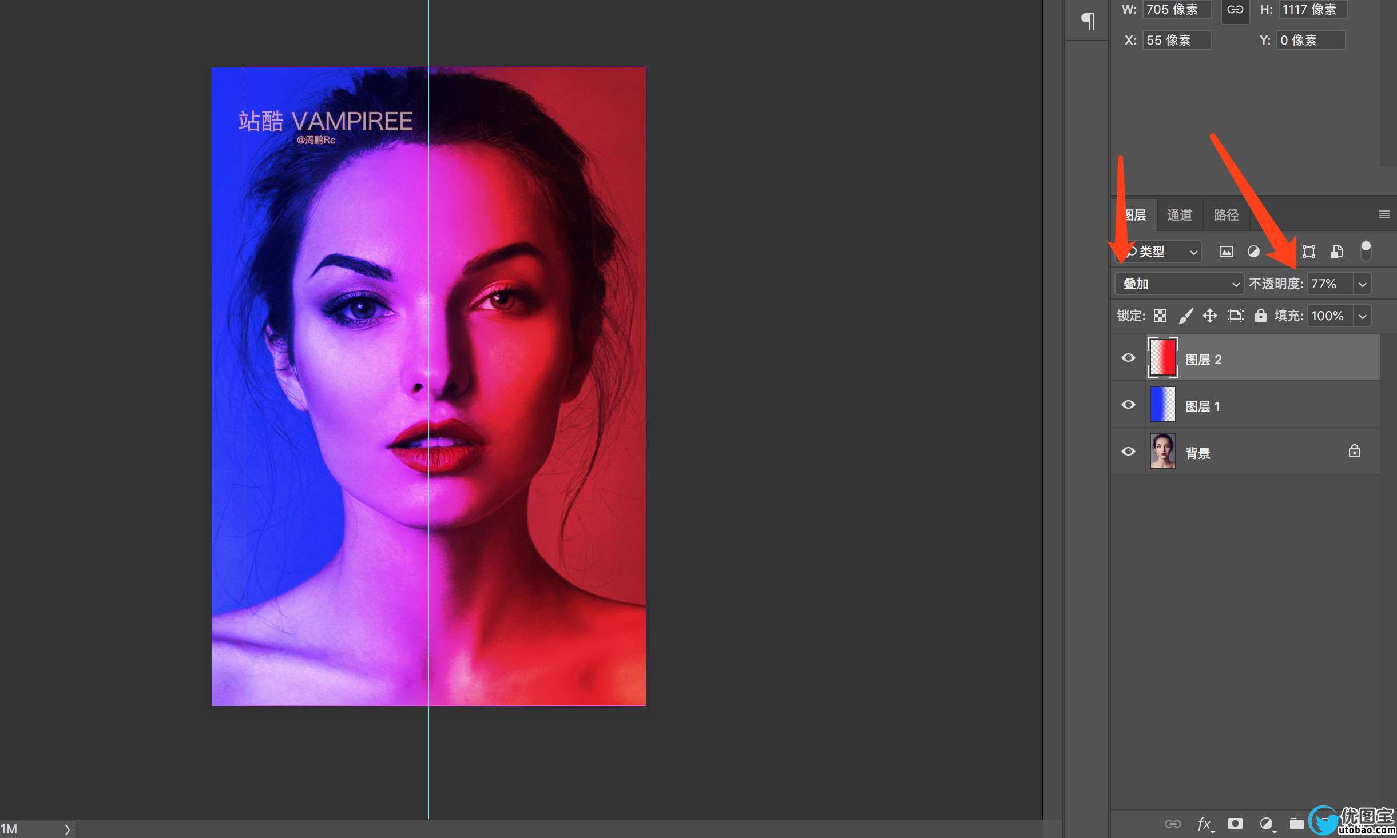Viewport: 1397px width, 838px height.
Task: Click the lock all padlock icon
Action: click(1260, 316)
